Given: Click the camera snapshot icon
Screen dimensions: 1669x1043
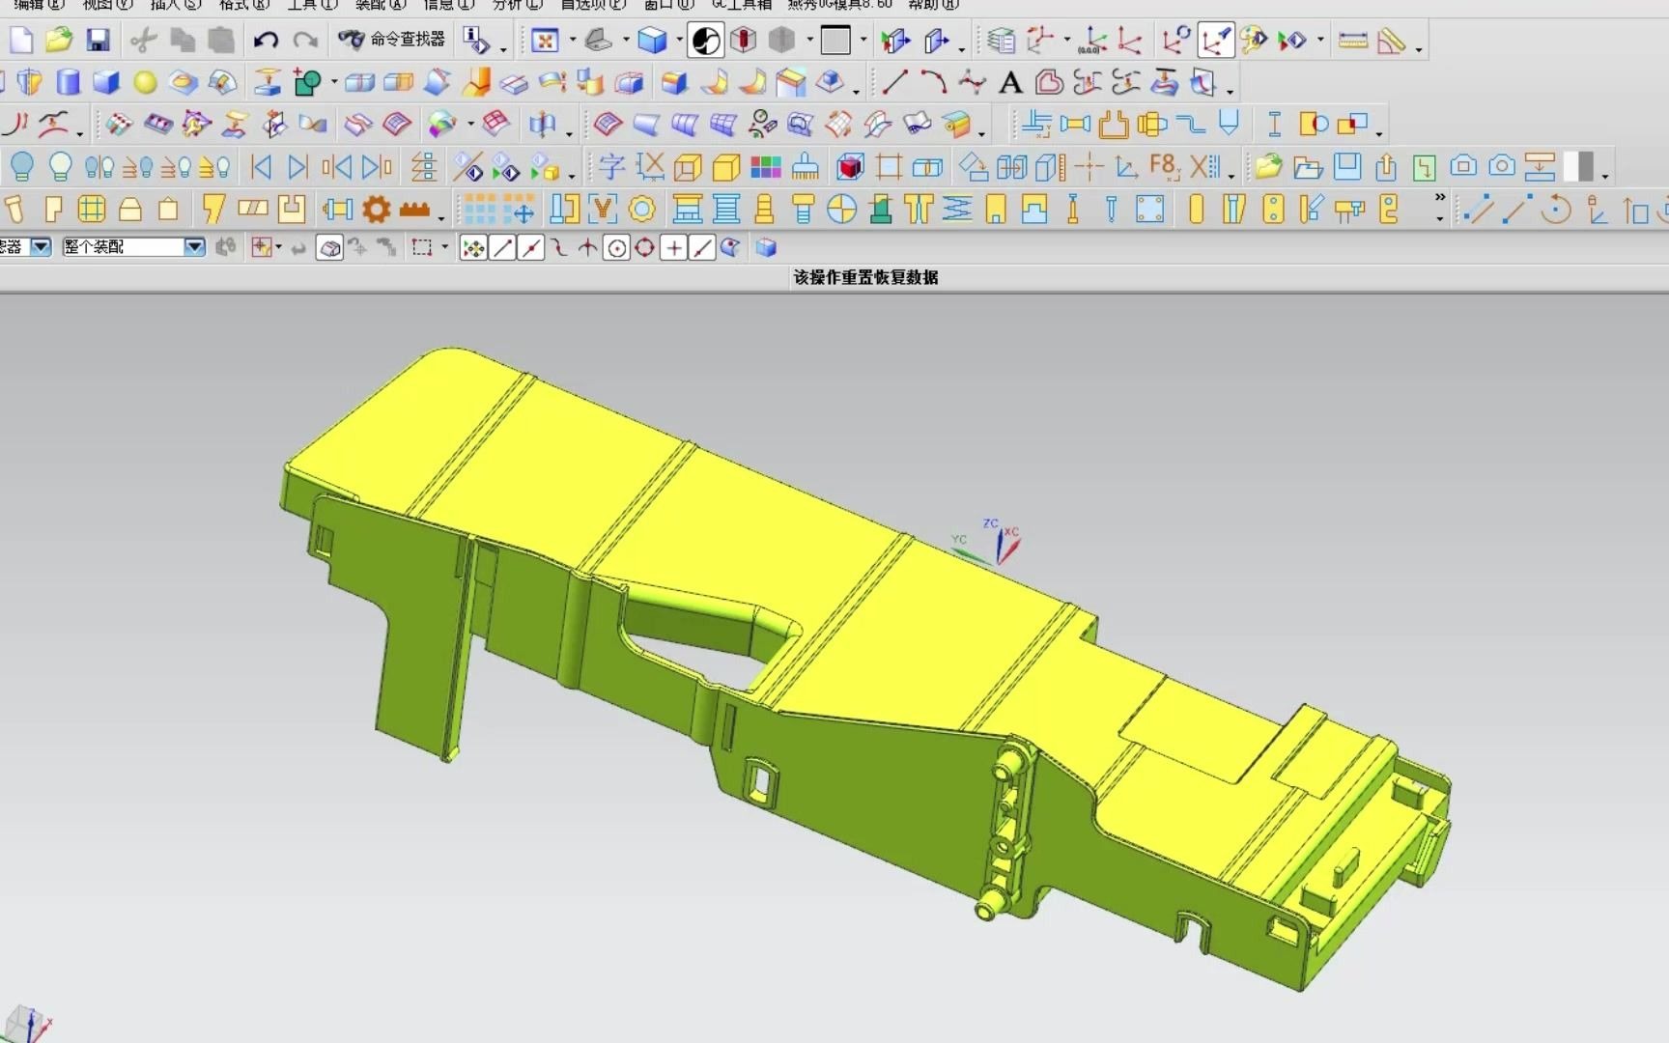Looking at the screenshot, I should pyautogui.click(x=1501, y=166).
